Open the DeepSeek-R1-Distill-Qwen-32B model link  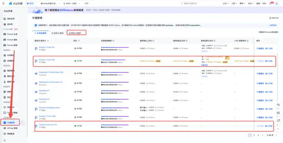tap(51, 72)
